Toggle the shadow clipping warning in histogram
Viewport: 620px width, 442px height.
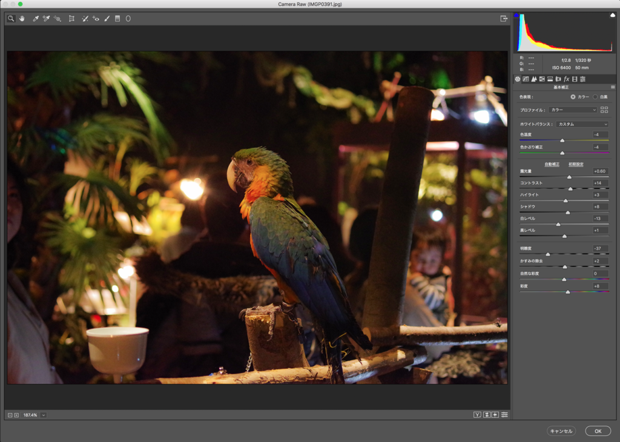tap(516, 15)
